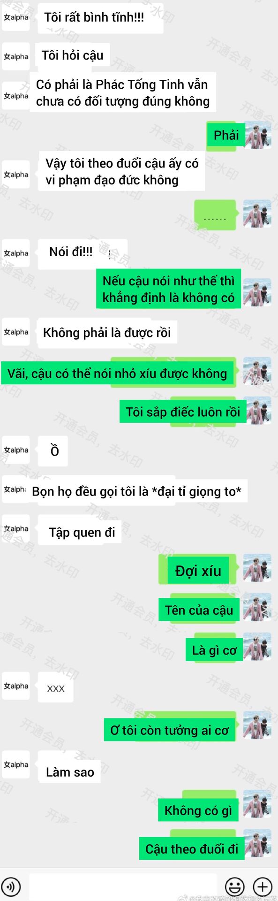Tap the 女alpha avatar beside "Nói đi!!!"
The height and width of the screenshot is (901, 278).
tap(16, 253)
